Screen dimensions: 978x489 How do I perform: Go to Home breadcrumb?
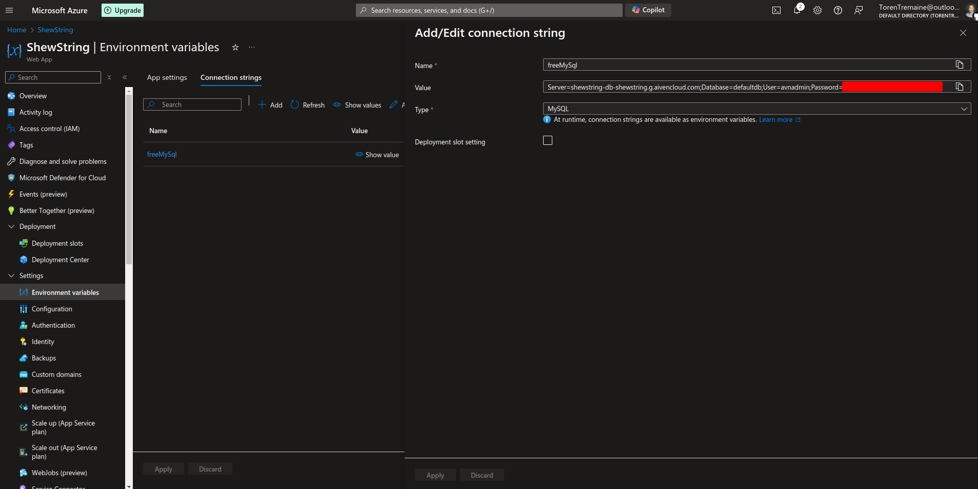point(16,30)
